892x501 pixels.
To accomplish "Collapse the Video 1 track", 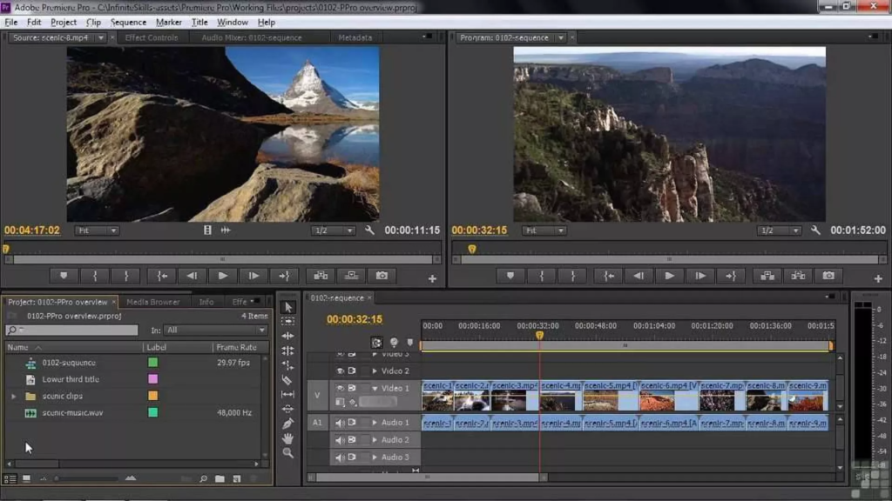I will tap(375, 389).
